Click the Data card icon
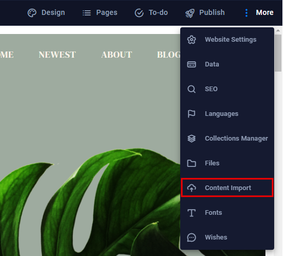The image size is (284, 256). tap(192, 64)
